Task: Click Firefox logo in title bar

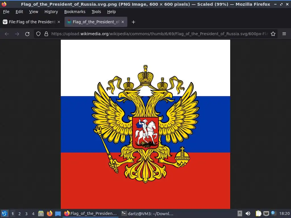Action: point(4,4)
